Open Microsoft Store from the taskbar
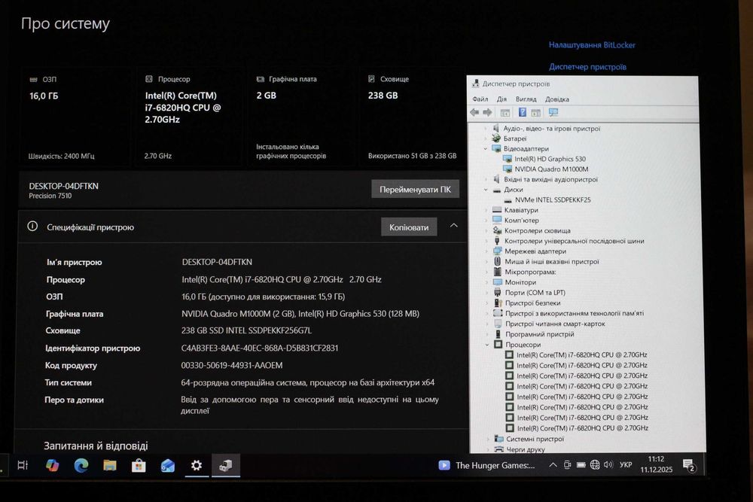 [x=139, y=466]
